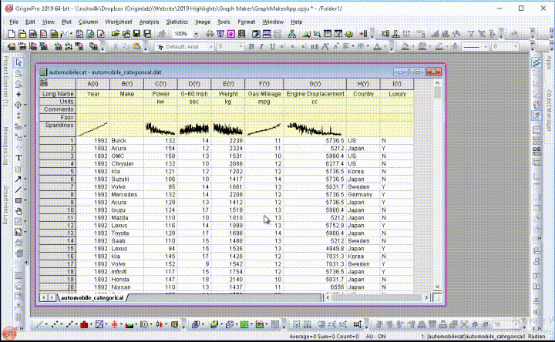555x342 pixels.
Task: Select the Arrow drawing tool
Action: (18, 179)
